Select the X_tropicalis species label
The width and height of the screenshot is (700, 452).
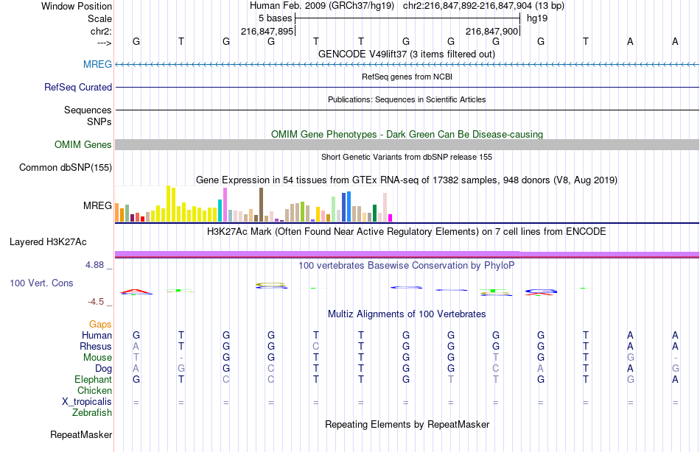pyautogui.click(x=87, y=402)
